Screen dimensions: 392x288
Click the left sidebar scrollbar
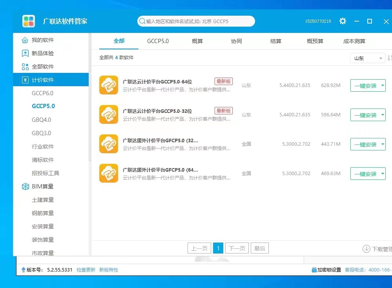pos(90,97)
